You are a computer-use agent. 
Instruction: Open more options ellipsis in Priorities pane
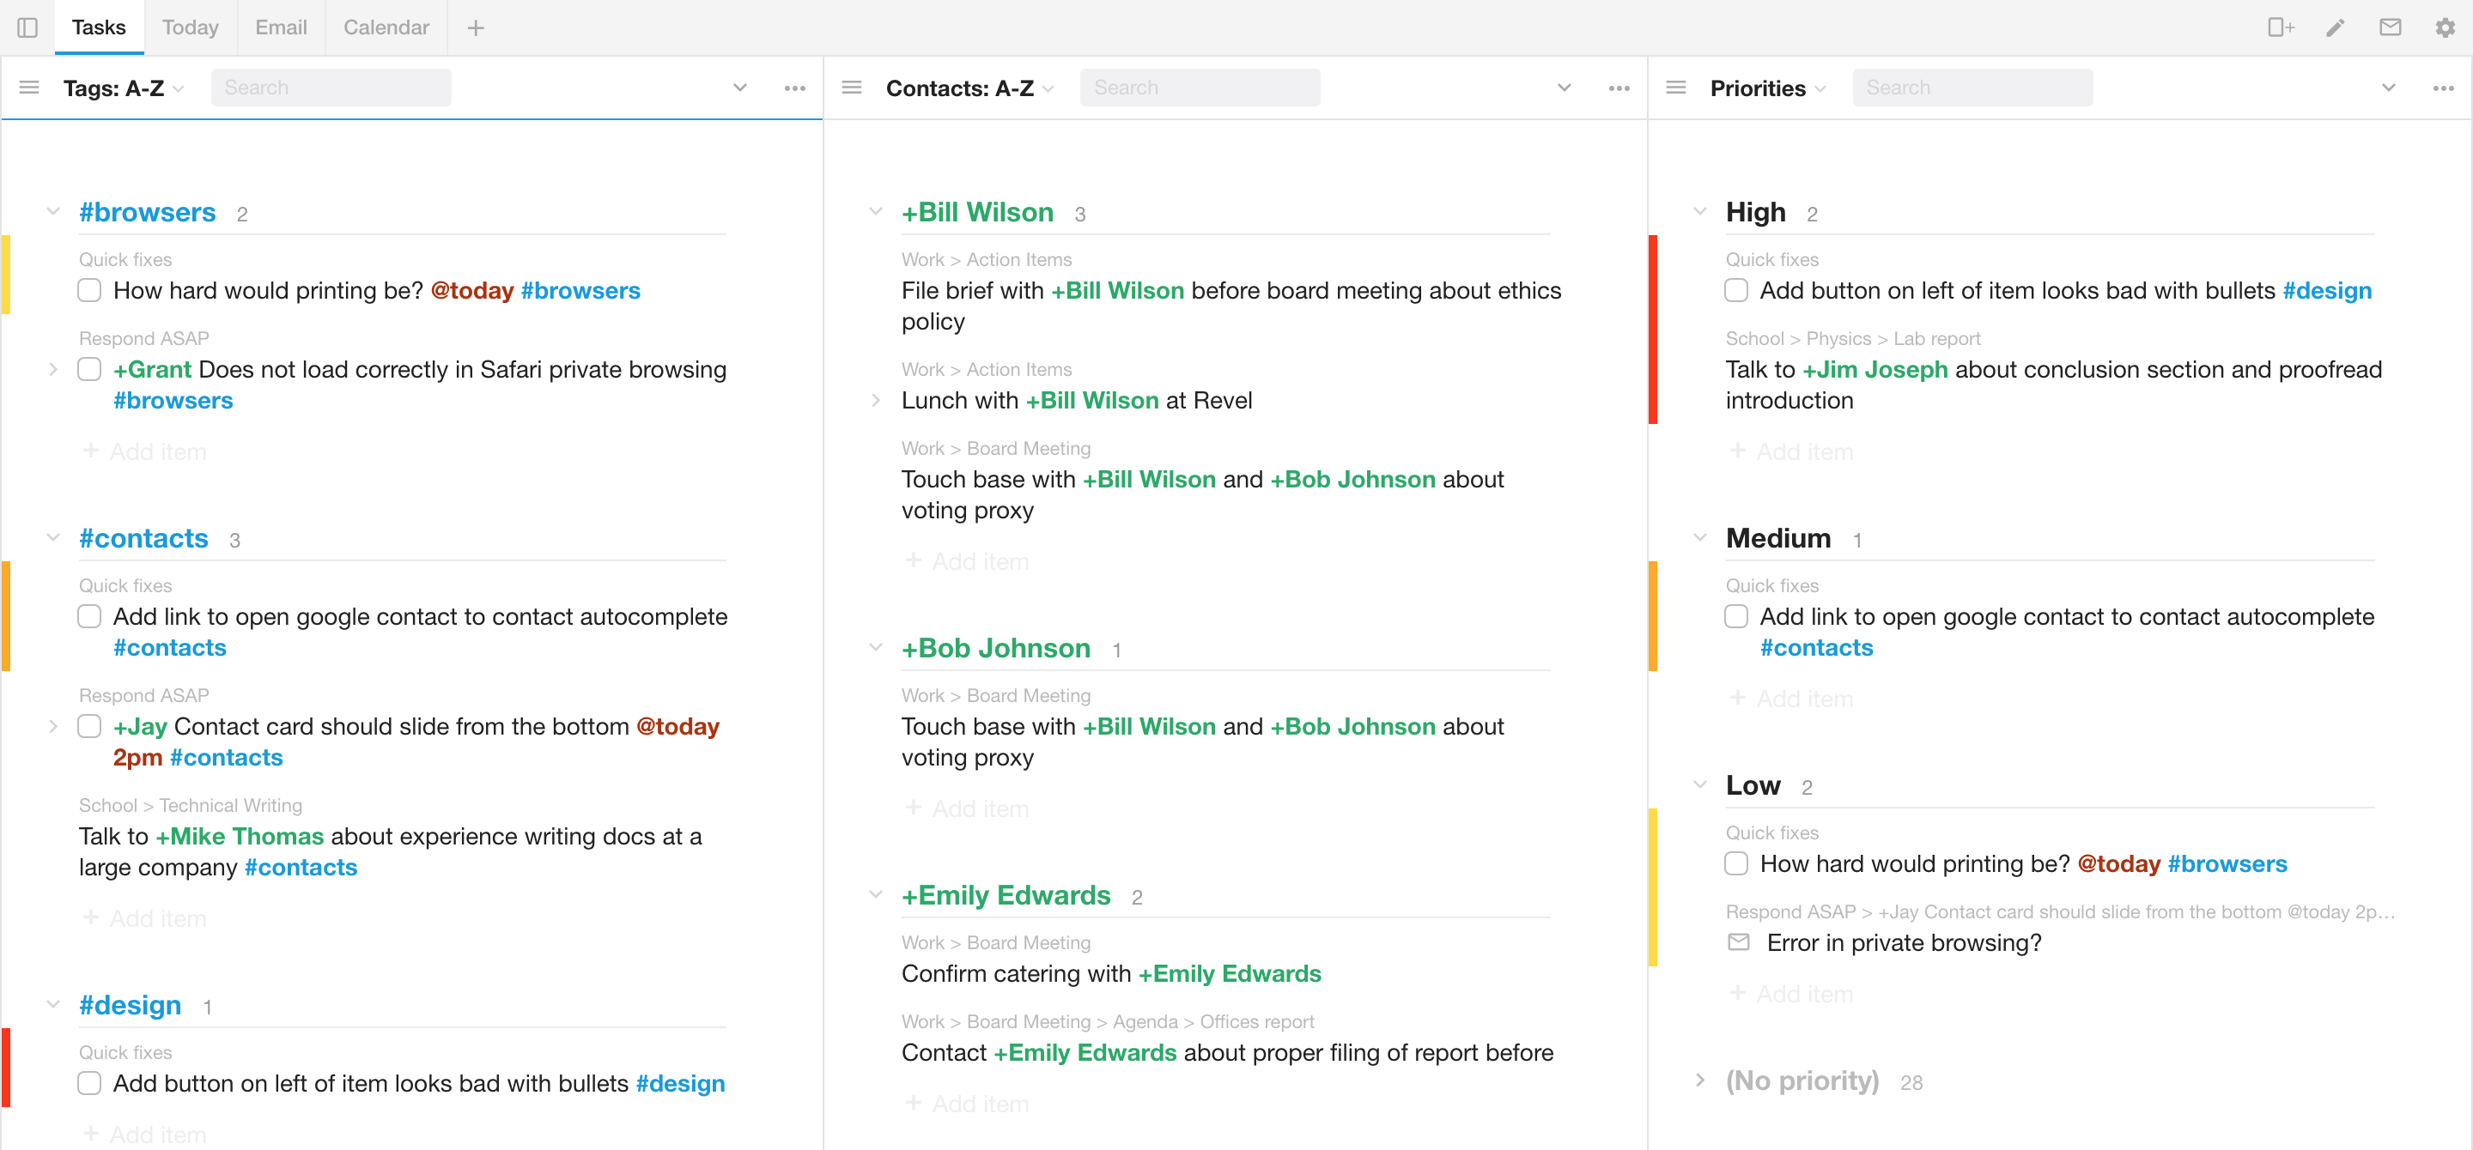point(2443,88)
